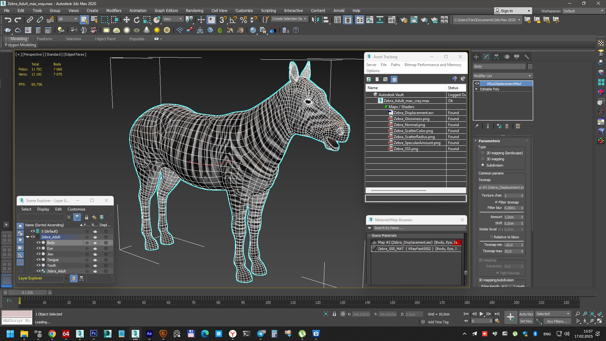
Task: Refresh the Asset Tracking list
Action: click(x=369, y=79)
